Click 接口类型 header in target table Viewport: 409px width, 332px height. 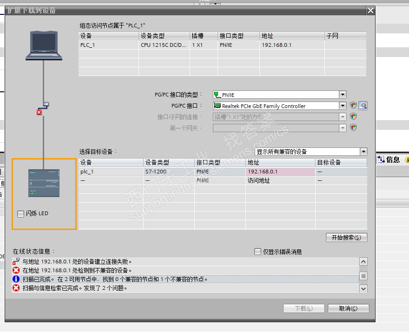tap(220, 163)
